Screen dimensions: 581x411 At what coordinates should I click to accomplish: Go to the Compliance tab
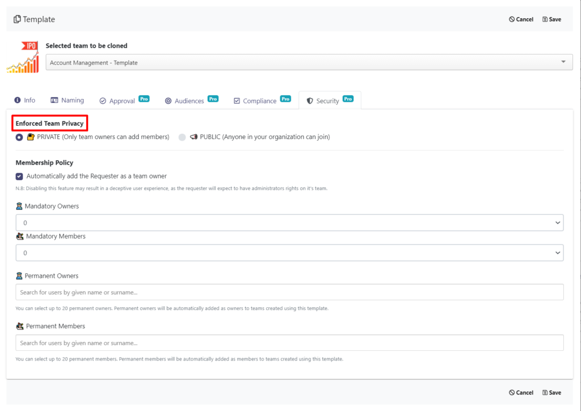tap(262, 100)
